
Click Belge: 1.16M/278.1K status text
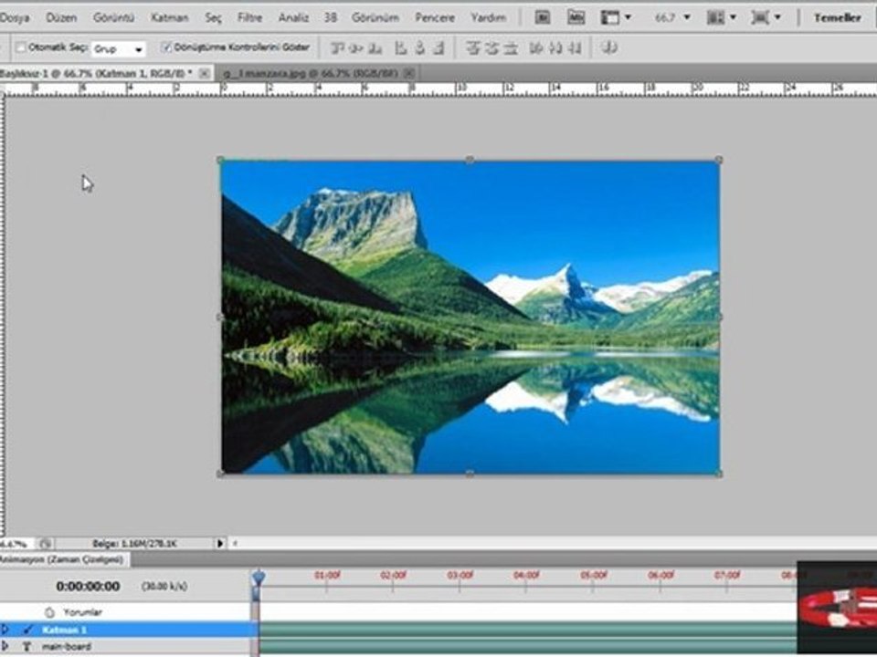(x=135, y=543)
